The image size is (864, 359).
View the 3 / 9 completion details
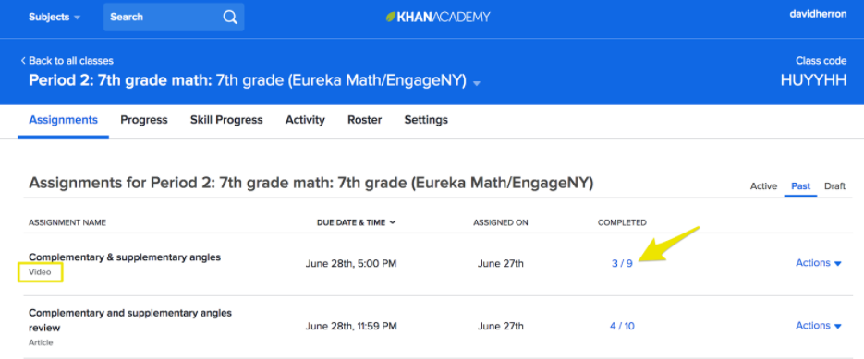(x=622, y=263)
